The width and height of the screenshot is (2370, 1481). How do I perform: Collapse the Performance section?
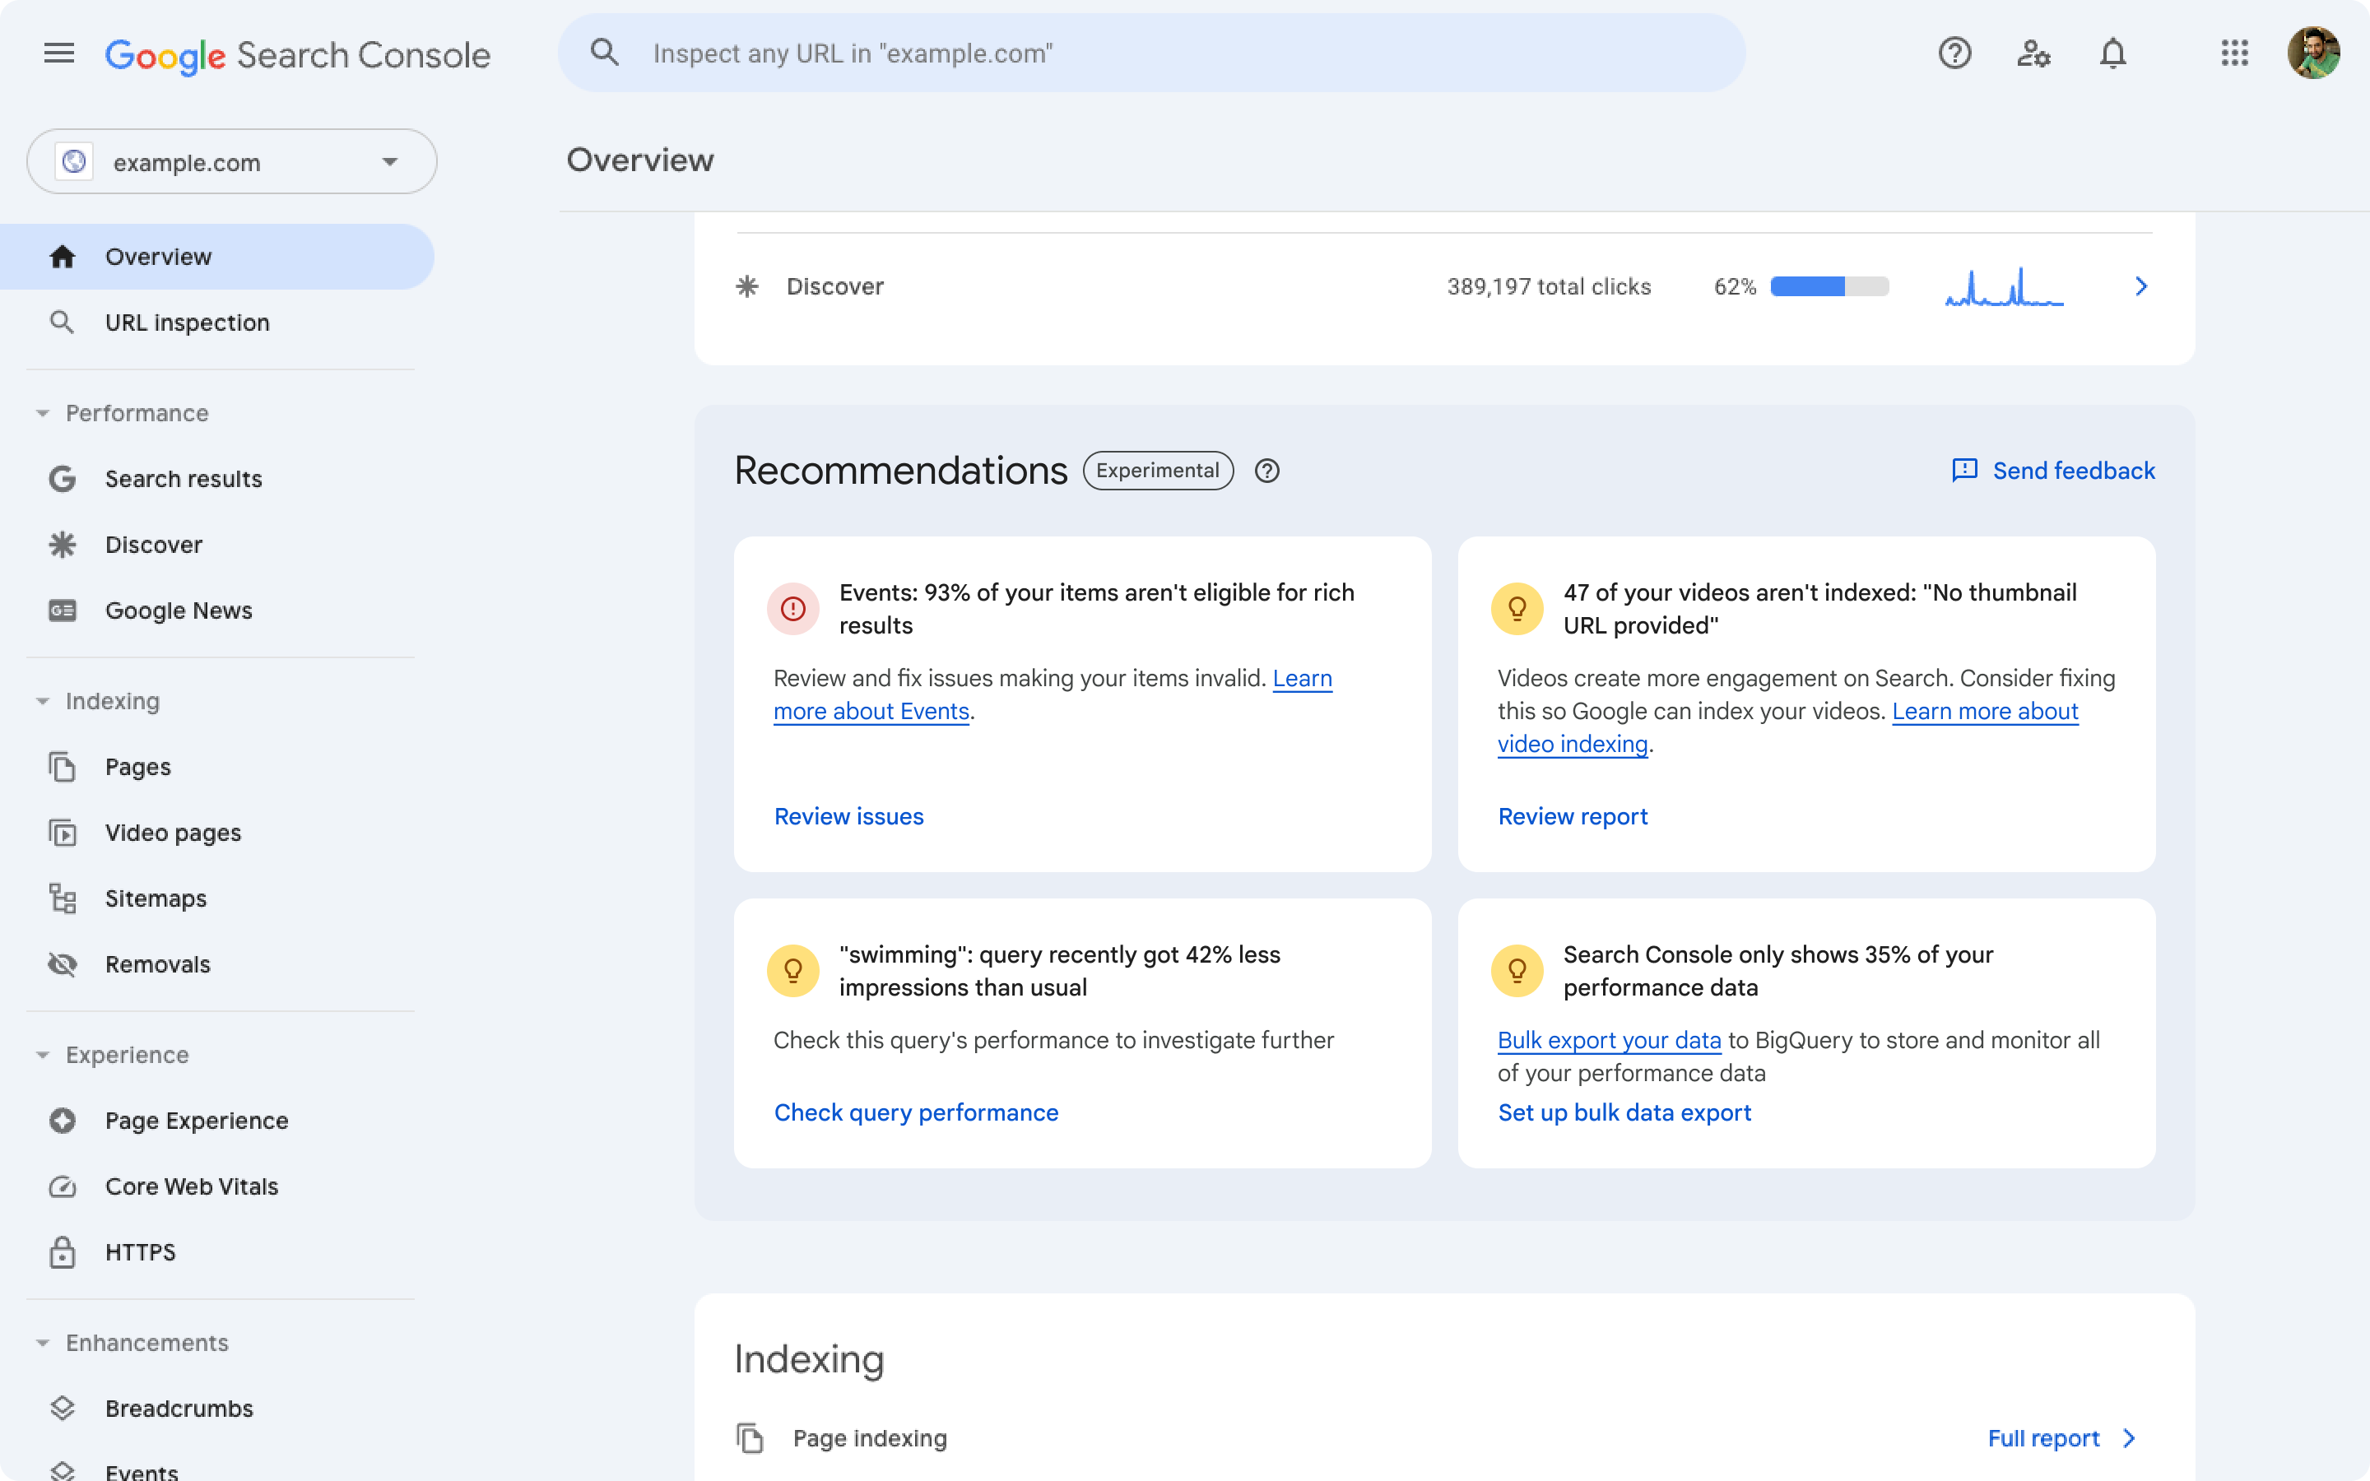pyautogui.click(x=41, y=413)
